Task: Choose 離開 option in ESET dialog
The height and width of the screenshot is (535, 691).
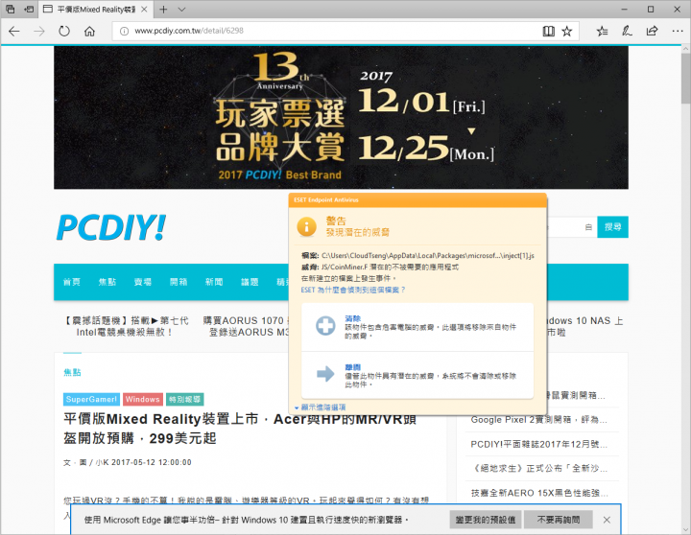Action: pyautogui.click(x=417, y=375)
